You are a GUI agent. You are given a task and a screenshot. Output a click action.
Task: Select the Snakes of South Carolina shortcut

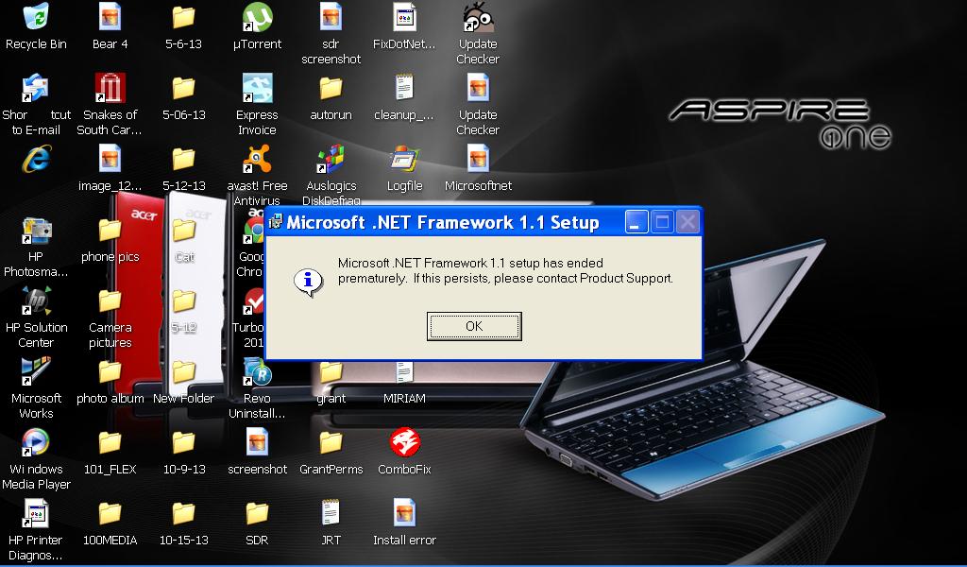110,88
